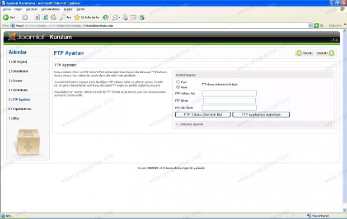Click step 6 : Yapılandırma
The width and height of the screenshot is (347, 219).
click(20, 109)
